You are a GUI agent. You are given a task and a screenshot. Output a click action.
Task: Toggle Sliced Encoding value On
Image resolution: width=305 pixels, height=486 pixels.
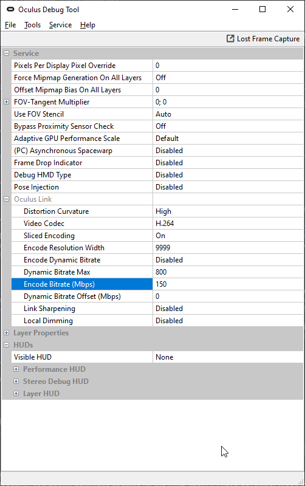[228, 236]
